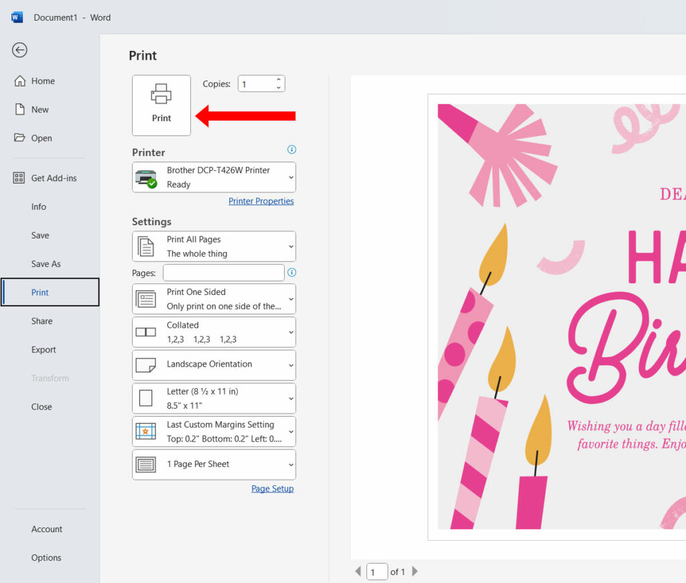Open the Print All Pages dropdown
This screenshot has width=686, height=583.
[213, 246]
